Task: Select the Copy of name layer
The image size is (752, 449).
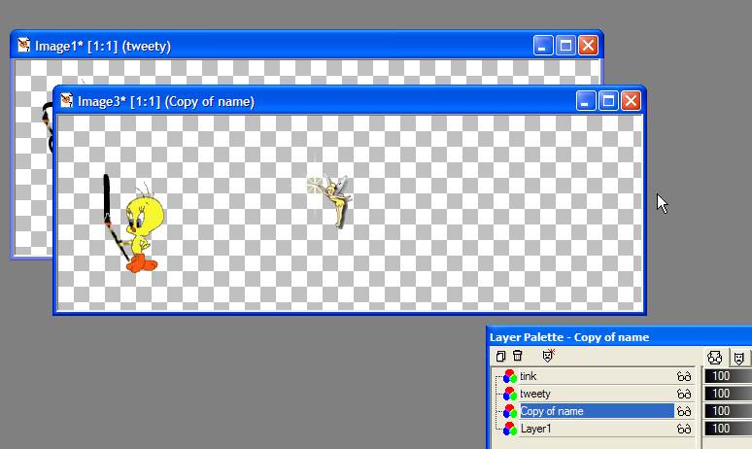Action: coord(598,411)
